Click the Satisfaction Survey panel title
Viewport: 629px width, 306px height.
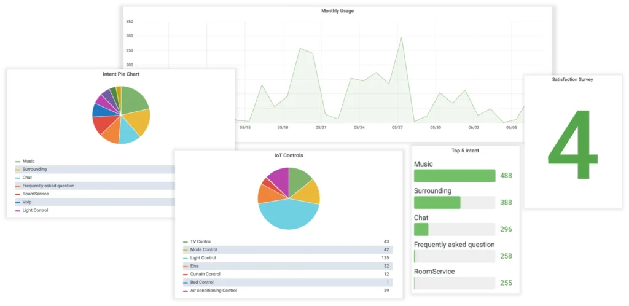click(x=572, y=79)
